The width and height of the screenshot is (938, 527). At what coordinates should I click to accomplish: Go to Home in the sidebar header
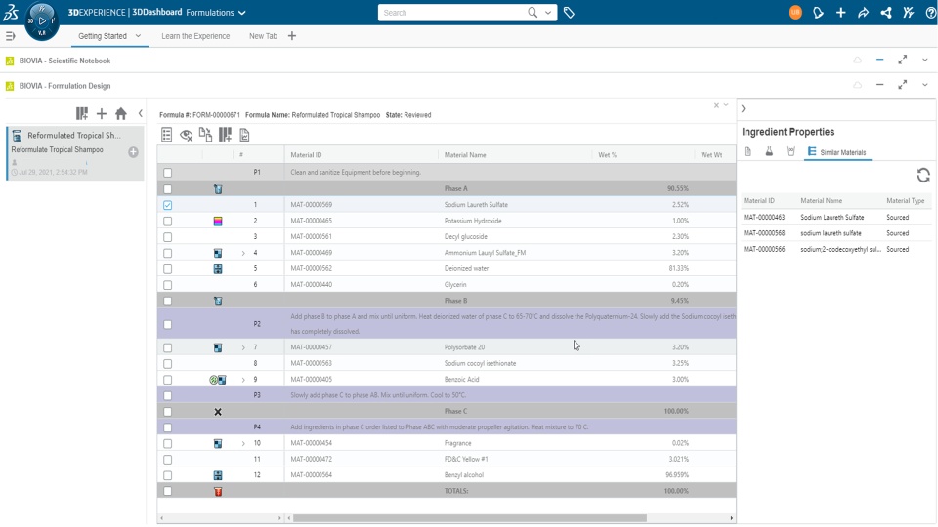click(x=121, y=113)
